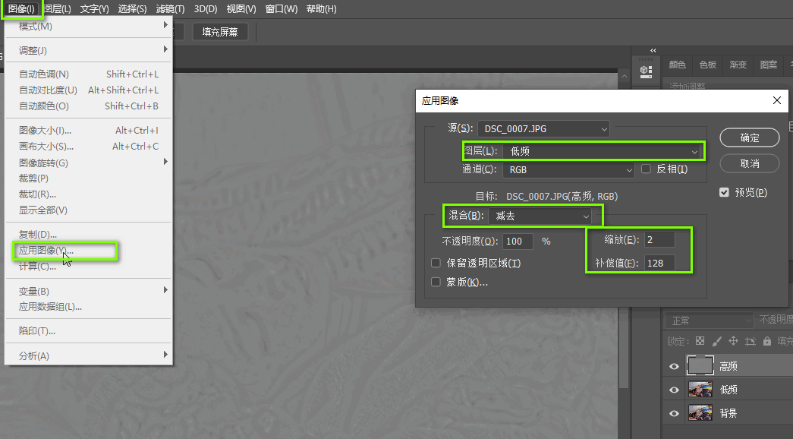
Task: Switch to the 渐变 panel tab
Action: (738, 65)
